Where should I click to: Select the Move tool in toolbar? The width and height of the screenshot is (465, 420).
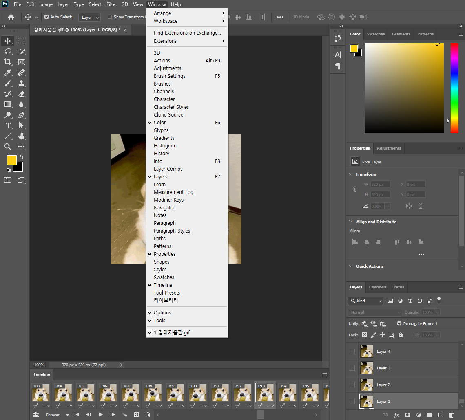tap(8, 41)
